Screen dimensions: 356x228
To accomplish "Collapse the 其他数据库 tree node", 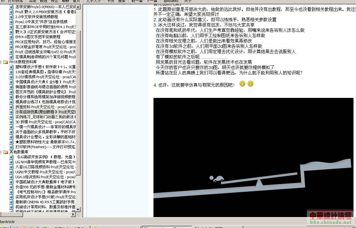I will pyautogui.click(x=1, y=152).
